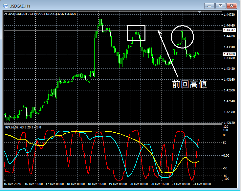Click price scale value 1.42900

[229, 90]
